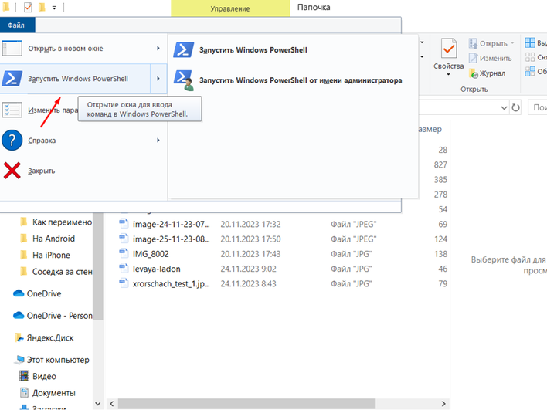Click the window icon beside Открыть в новом окне
The image size is (547, 410).
12,49
